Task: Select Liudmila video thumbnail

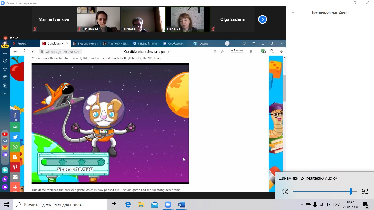Action: [x=143, y=19]
